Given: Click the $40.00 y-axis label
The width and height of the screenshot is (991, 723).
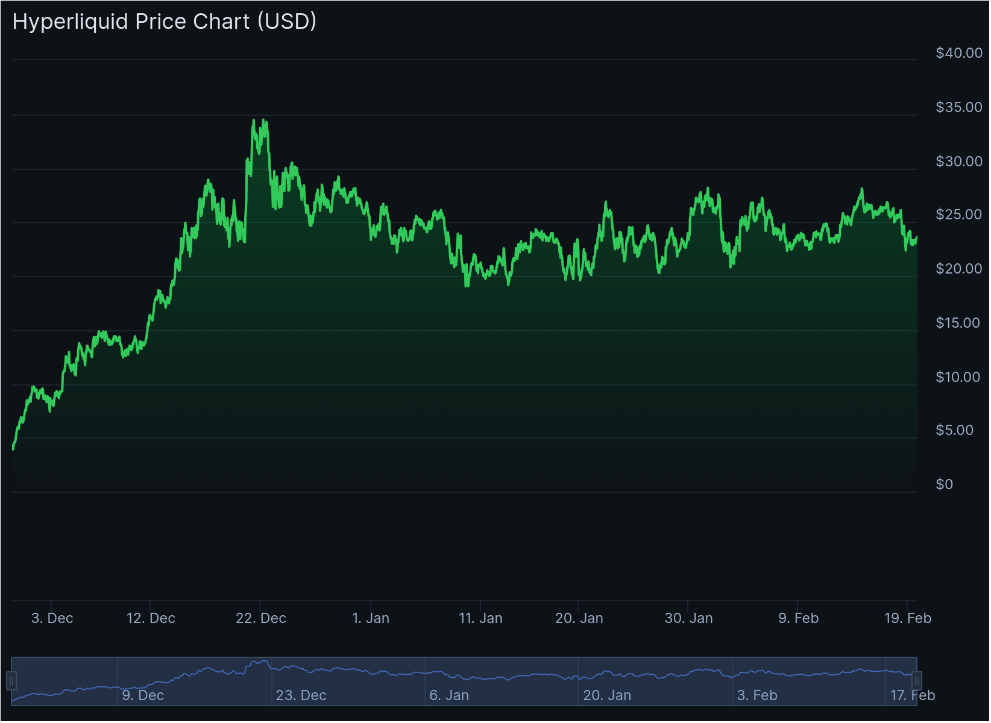Looking at the screenshot, I should (958, 53).
